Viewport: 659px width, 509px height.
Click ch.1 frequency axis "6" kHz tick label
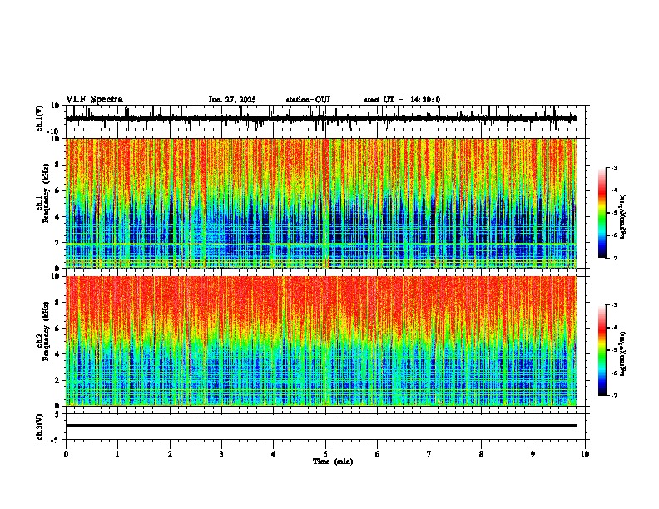point(58,190)
